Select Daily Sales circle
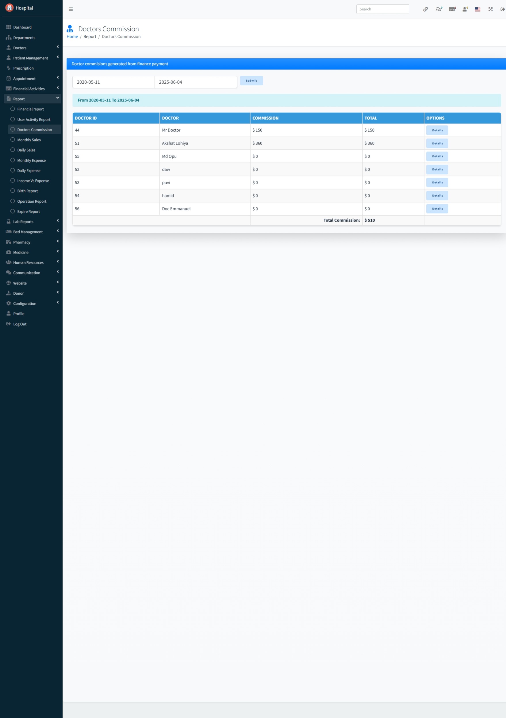This screenshot has height=718, width=506. coord(13,150)
